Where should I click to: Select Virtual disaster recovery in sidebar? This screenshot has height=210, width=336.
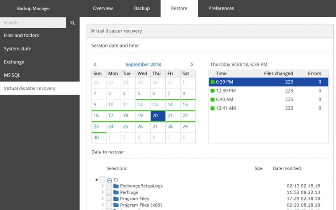pos(40,88)
